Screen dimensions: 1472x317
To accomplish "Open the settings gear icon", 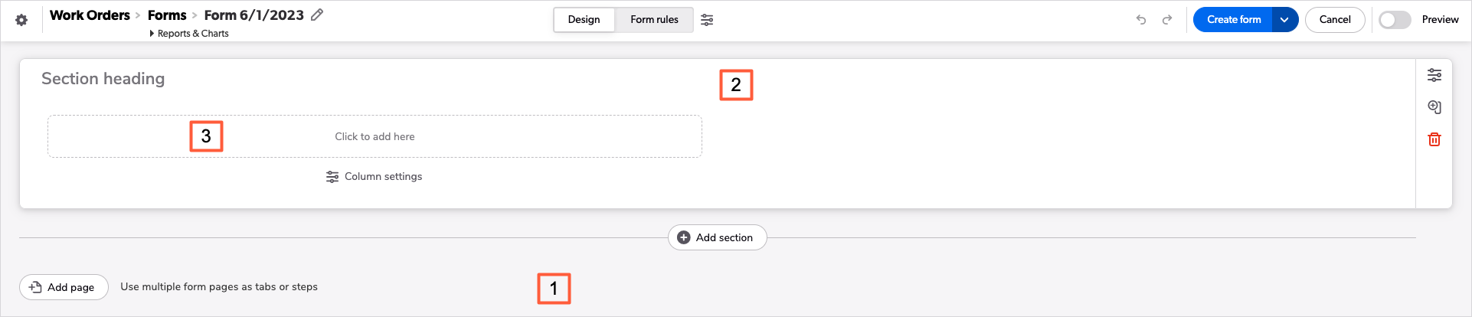I will tap(21, 20).
